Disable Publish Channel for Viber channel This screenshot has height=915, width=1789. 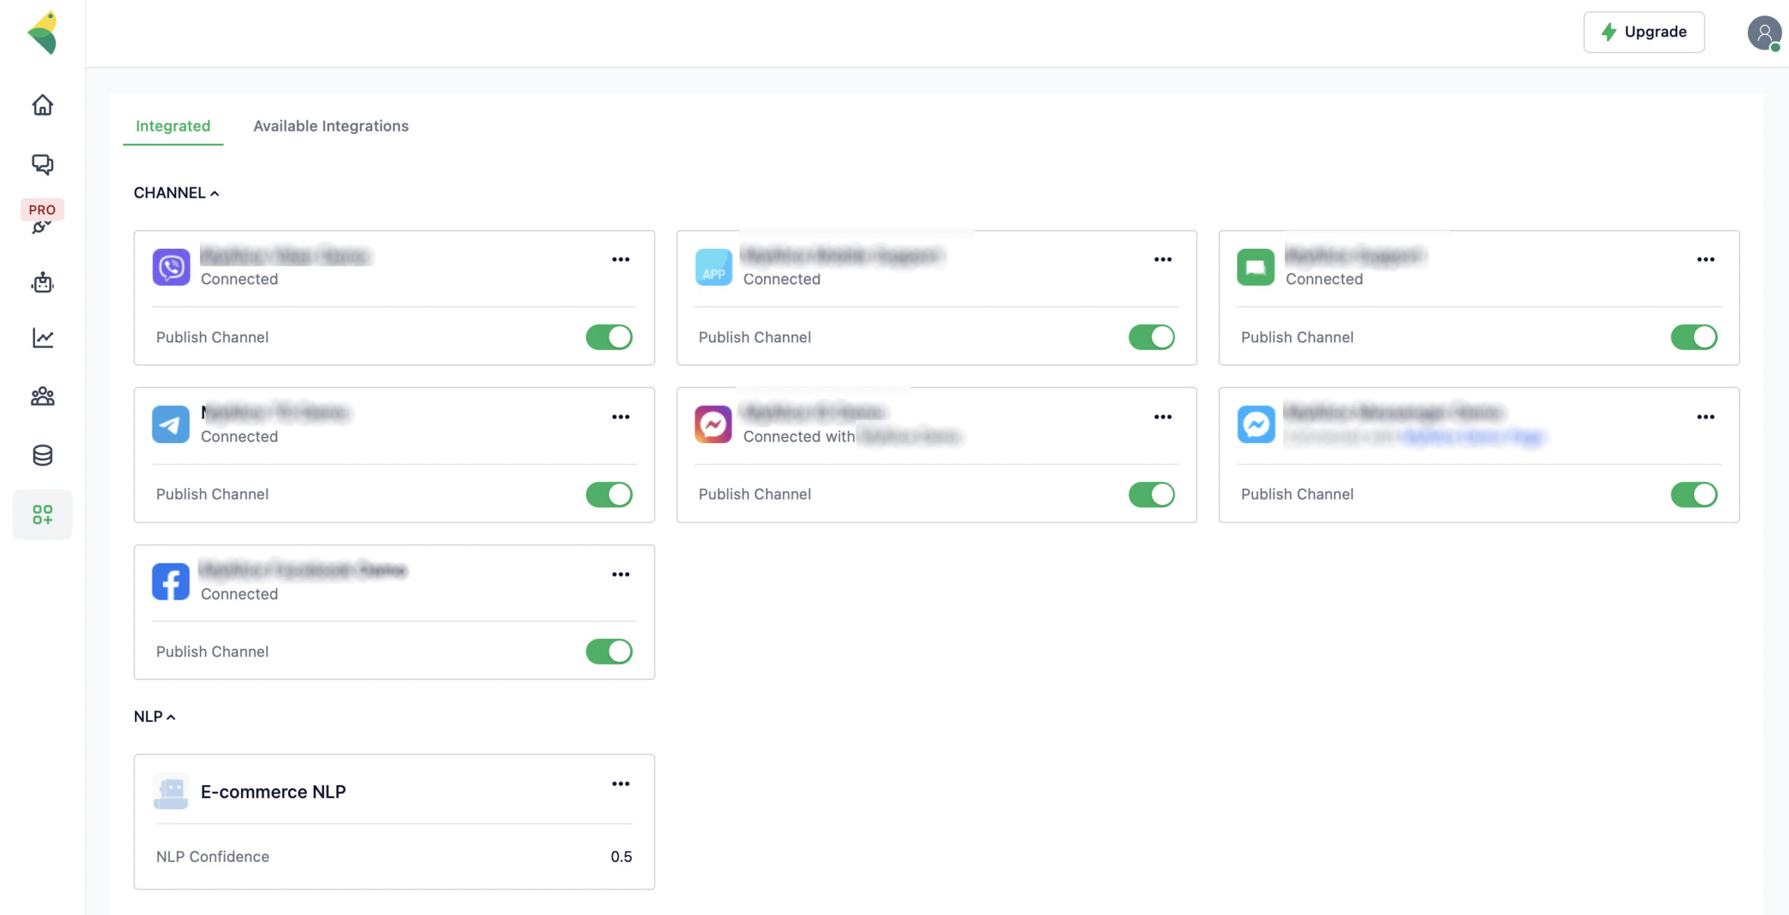[x=609, y=337]
